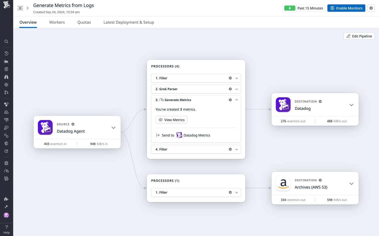Expand the Archives (AWS S3) destination card
Image resolution: width=379 pixels, height=236 pixels.
tap(351, 184)
